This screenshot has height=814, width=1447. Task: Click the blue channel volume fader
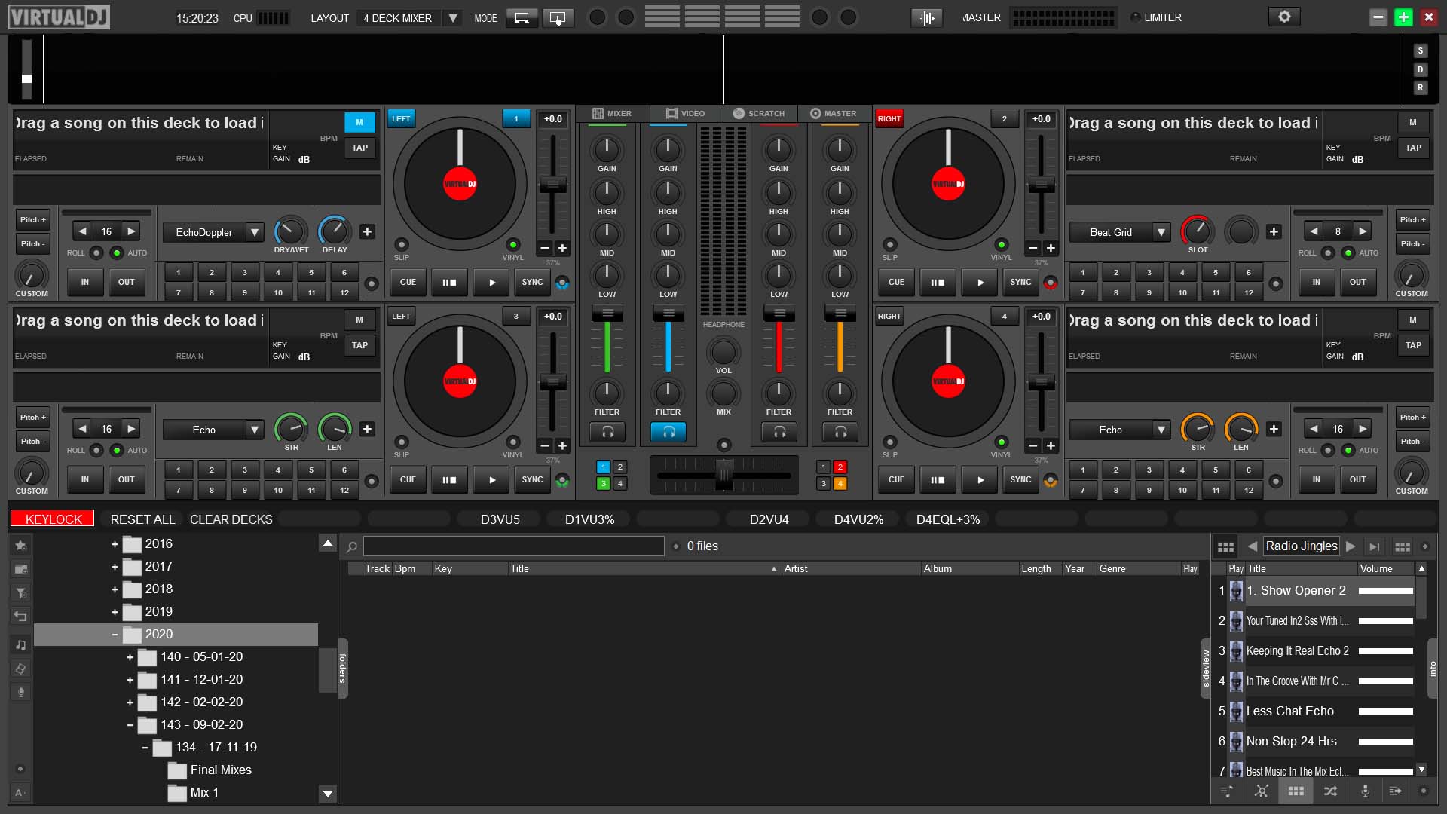(668, 314)
